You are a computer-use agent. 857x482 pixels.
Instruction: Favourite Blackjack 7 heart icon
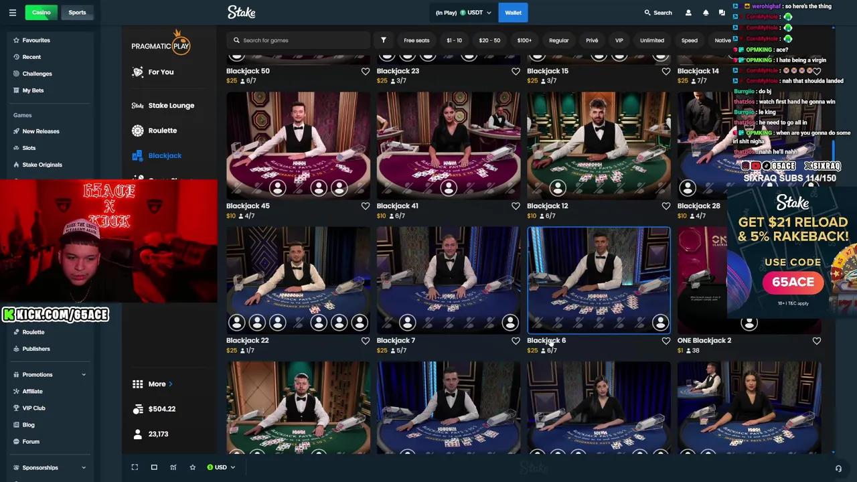click(x=516, y=341)
